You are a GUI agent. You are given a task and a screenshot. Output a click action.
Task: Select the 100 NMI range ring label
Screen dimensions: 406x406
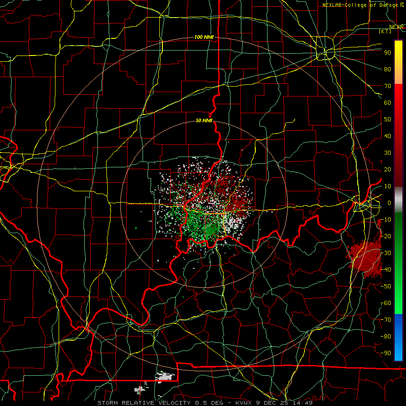tap(204, 37)
